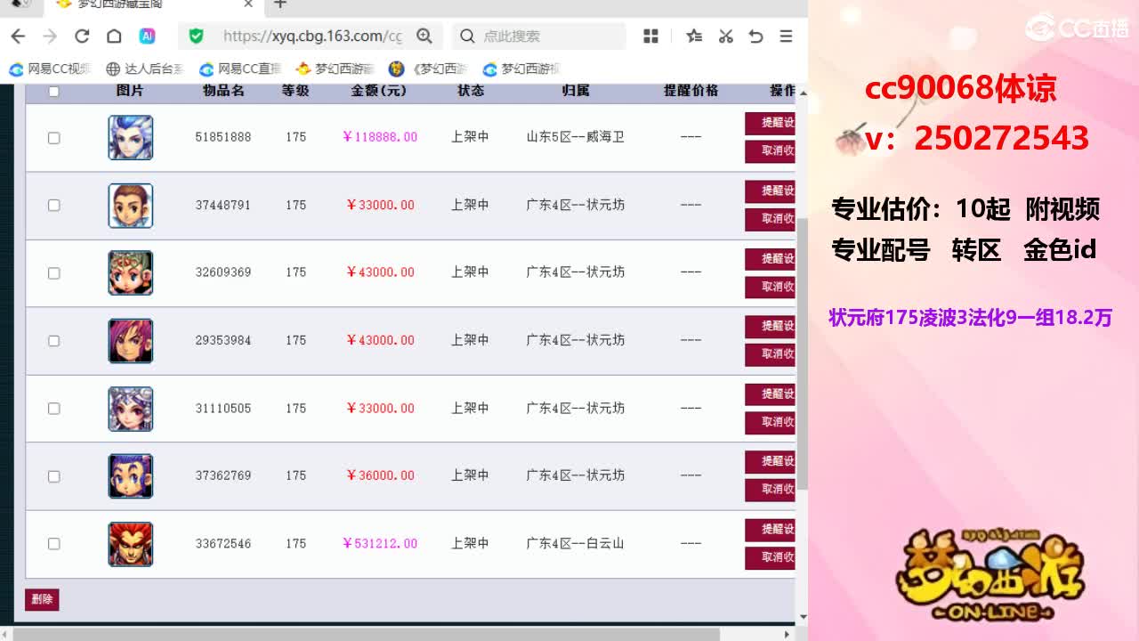Viewport: 1139px width, 641px height.
Task: Click the 删除 delete button below table
Action: [42, 599]
